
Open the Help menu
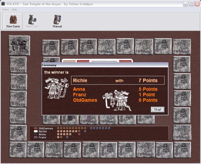click(14, 9)
